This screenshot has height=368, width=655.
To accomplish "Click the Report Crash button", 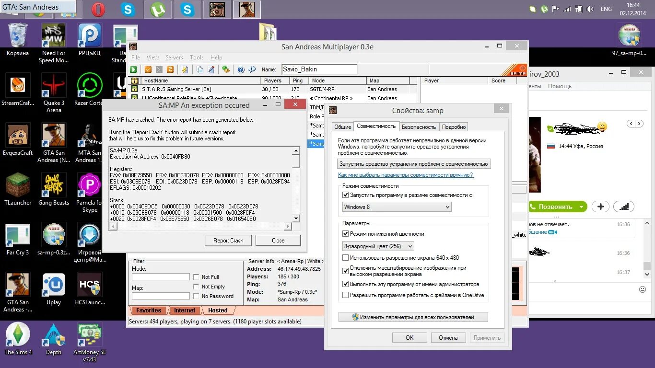I will pyautogui.click(x=228, y=241).
